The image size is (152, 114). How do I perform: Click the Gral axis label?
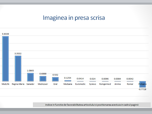[55, 84]
